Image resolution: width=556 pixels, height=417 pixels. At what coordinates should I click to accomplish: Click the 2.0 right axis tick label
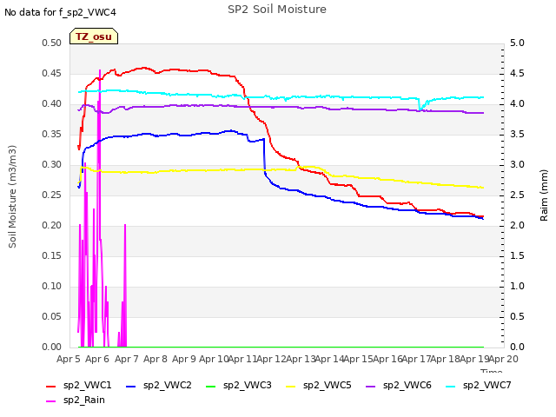pyautogui.click(x=517, y=226)
